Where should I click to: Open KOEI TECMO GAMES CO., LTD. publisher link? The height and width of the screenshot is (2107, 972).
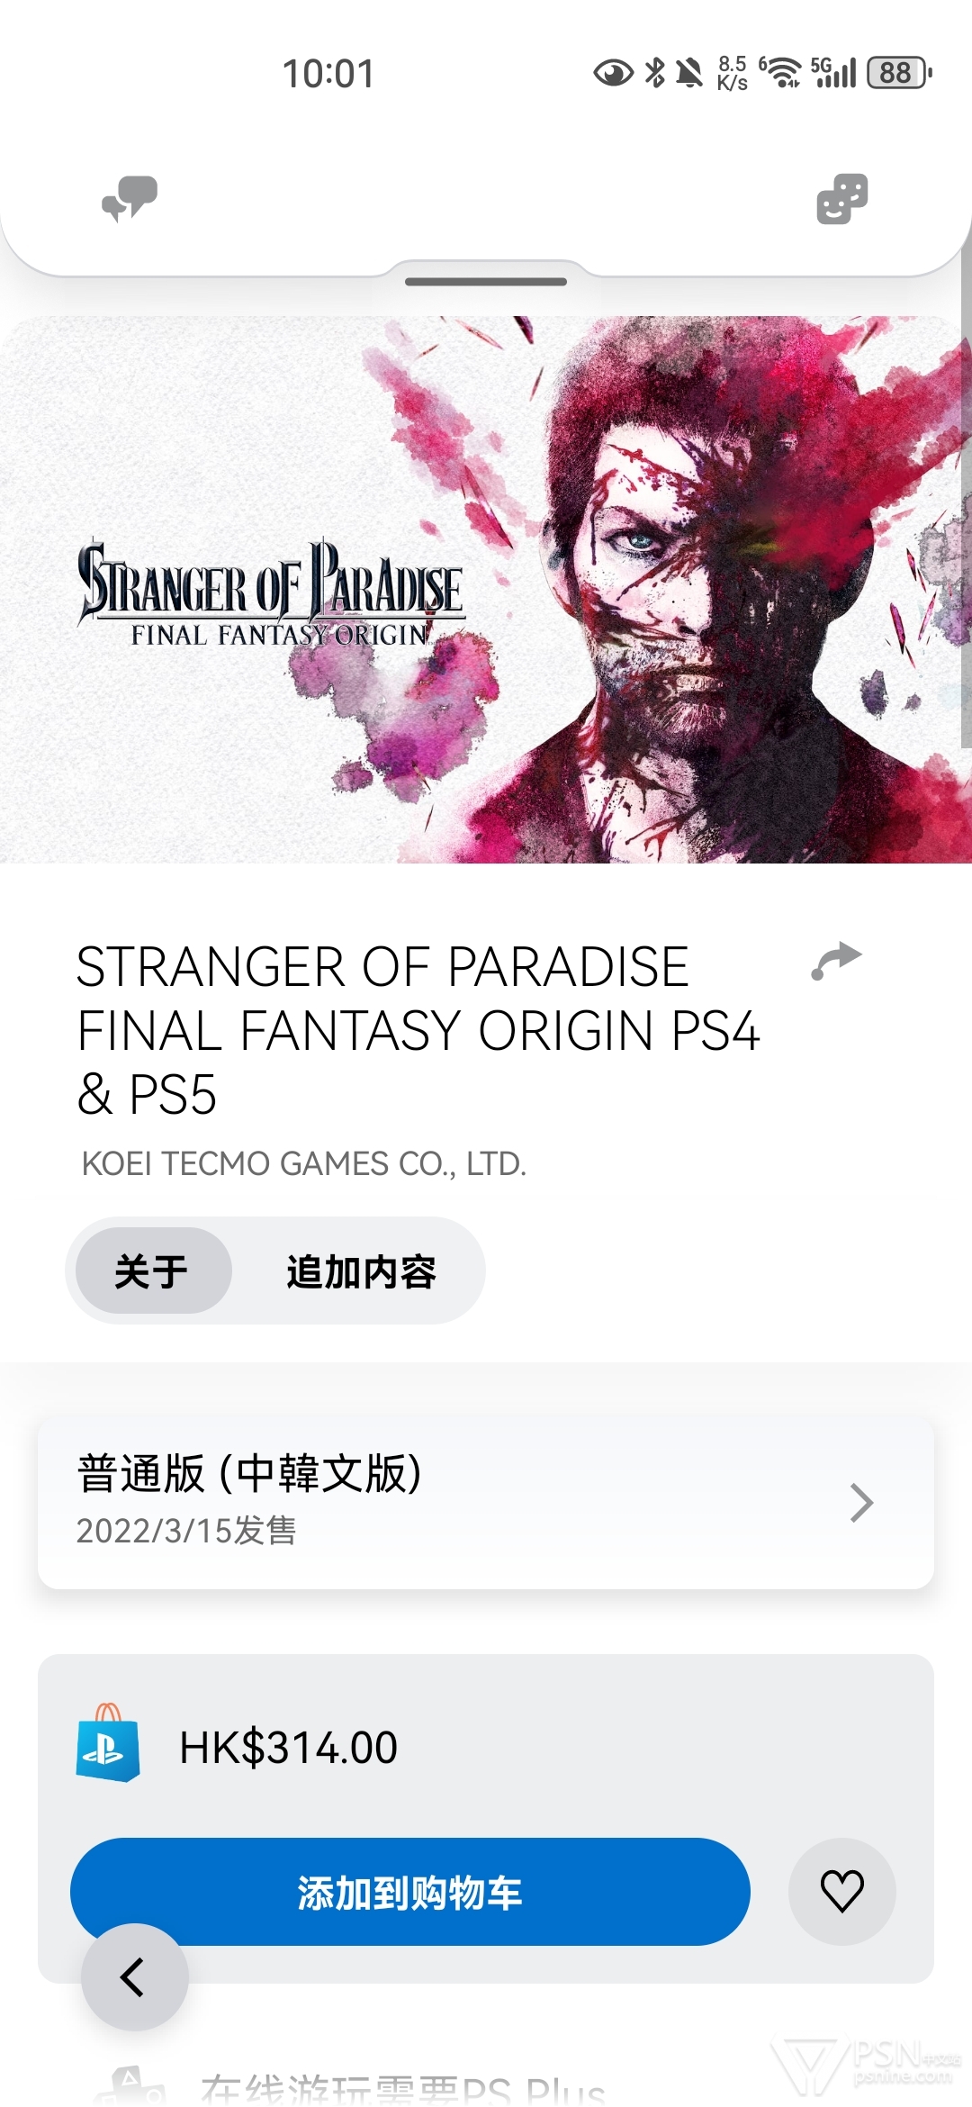304,1163
